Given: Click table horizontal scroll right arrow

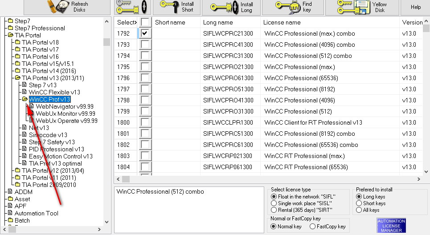Looking at the screenshot, I should pos(419,179).
